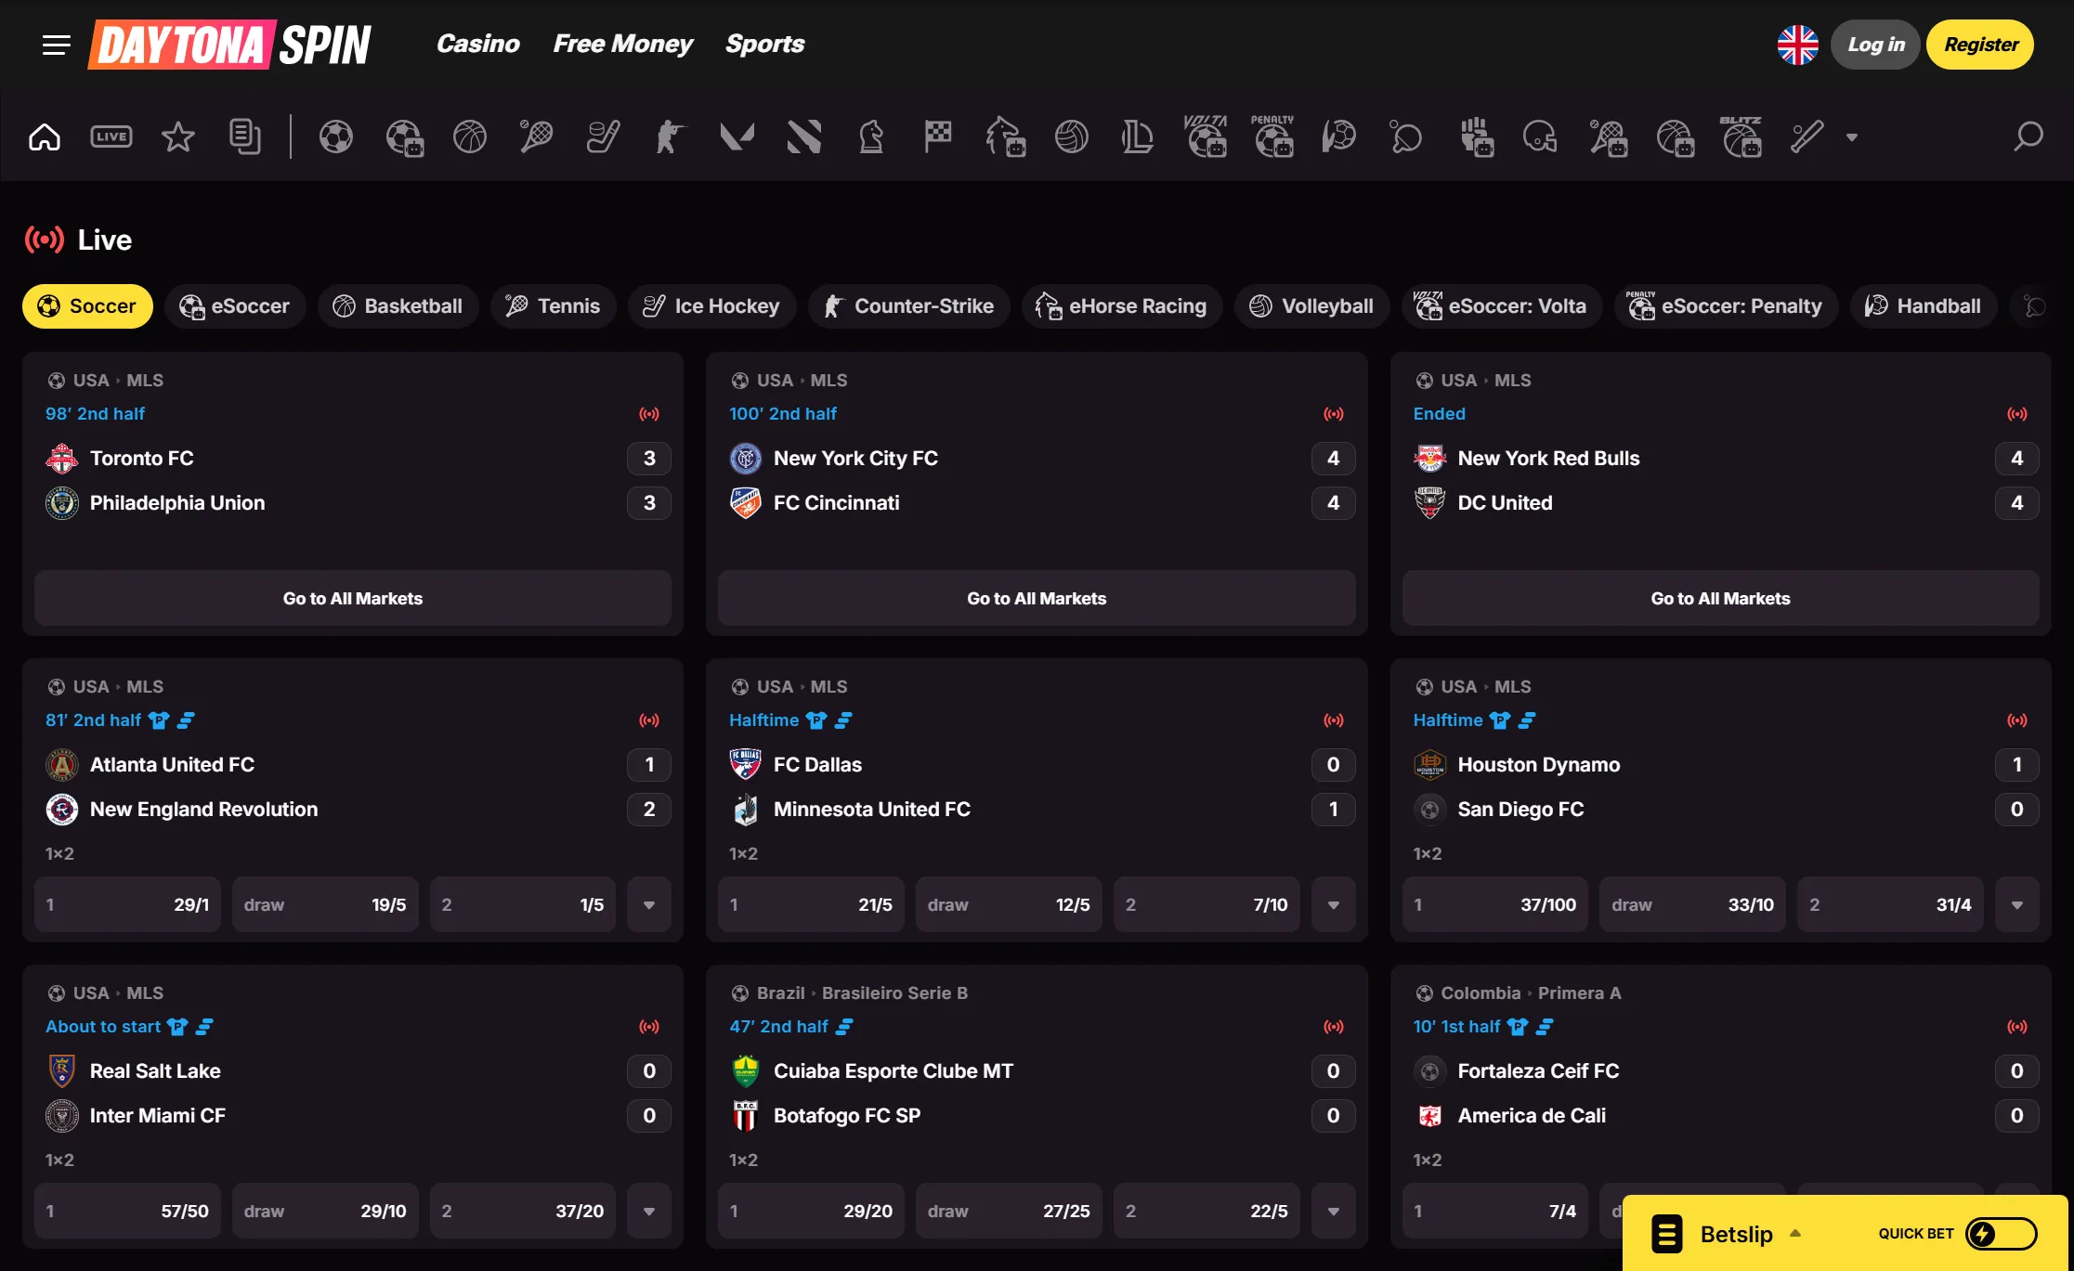Bet on Inter Miami CF win at 37/20
This screenshot has width=2074, height=1271.
point(523,1212)
